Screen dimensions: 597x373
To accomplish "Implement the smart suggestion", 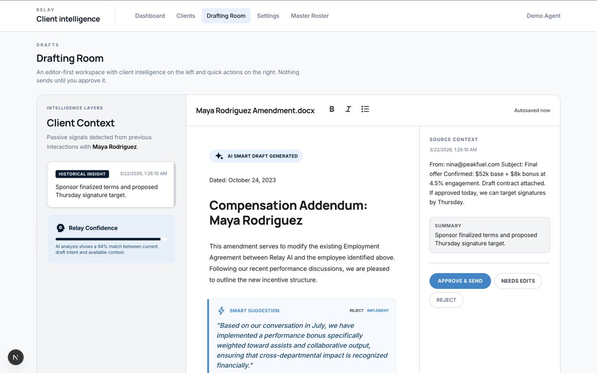I will (x=378, y=310).
